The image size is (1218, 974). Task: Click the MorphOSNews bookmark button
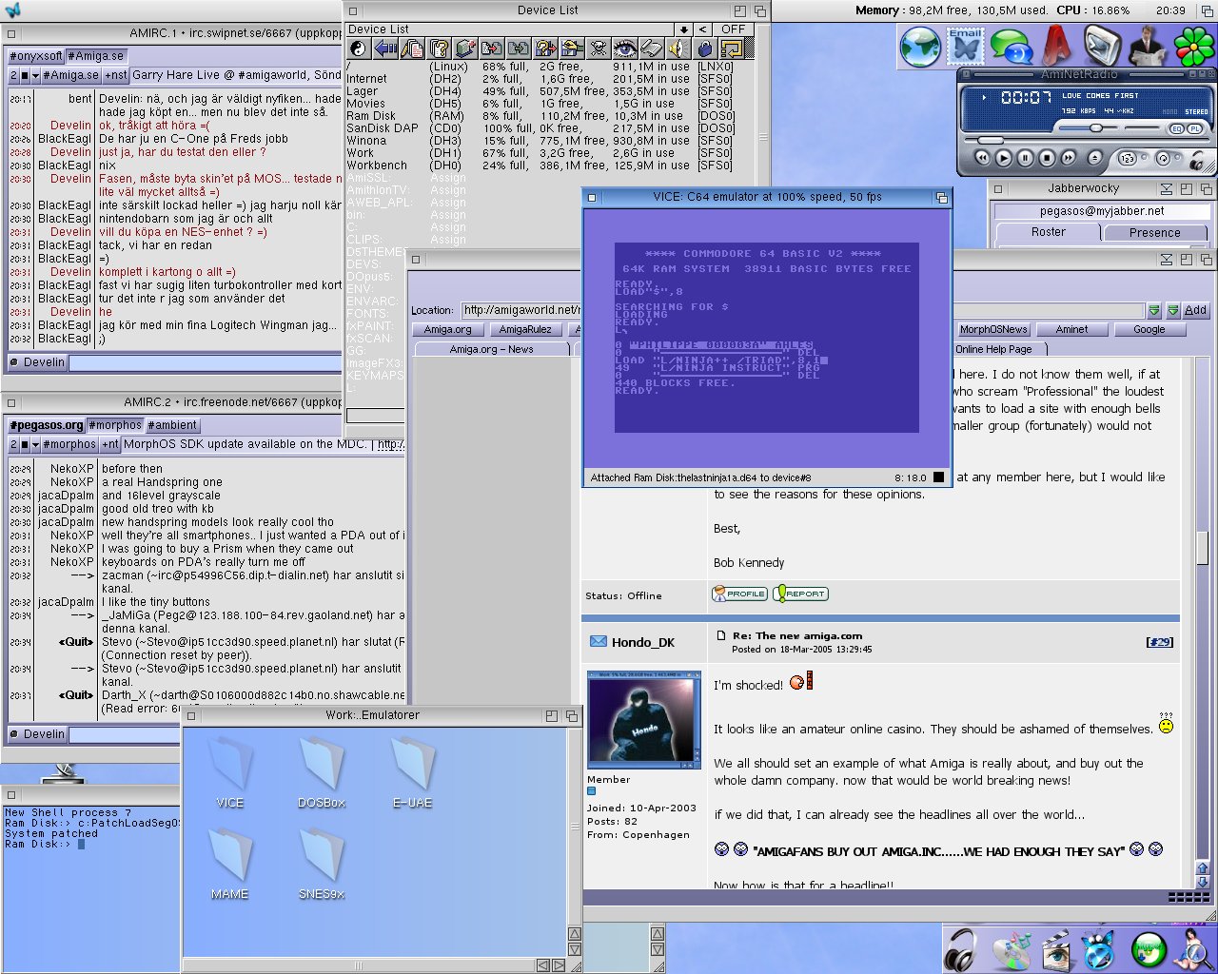pos(993,329)
